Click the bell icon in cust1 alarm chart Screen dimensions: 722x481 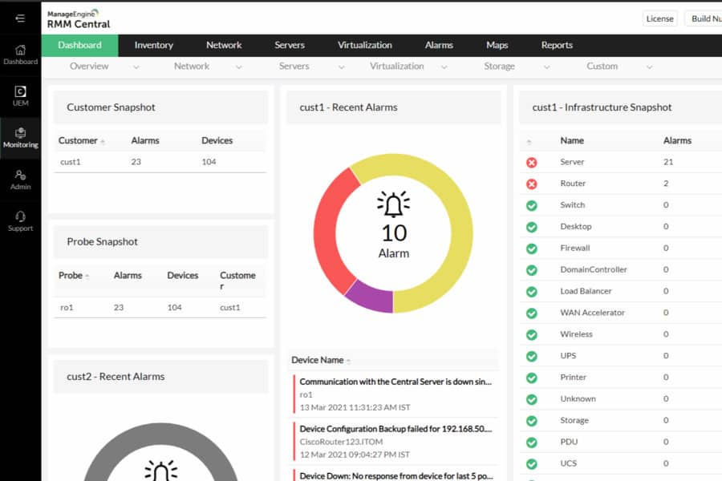(393, 204)
